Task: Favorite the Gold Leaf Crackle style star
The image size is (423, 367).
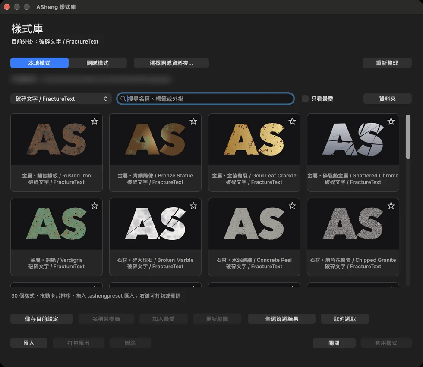Action: tap(292, 121)
